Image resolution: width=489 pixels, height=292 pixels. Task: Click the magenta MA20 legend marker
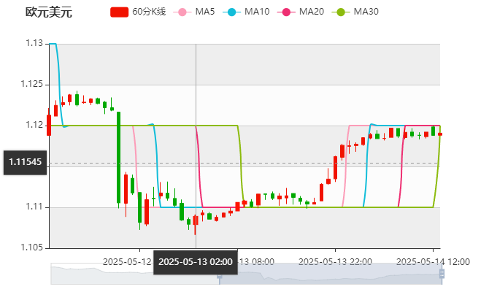click(x=286, y=12)
